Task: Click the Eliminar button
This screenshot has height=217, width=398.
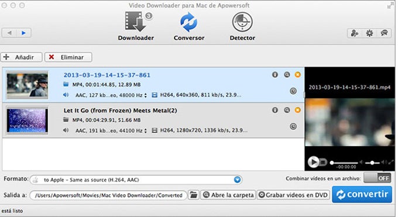Action: coord(68,57)
